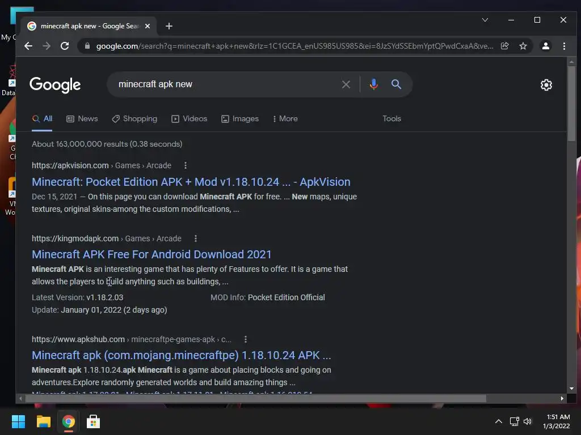
Task: Open File Explorer from taskbar
Action: coord(43,421)
